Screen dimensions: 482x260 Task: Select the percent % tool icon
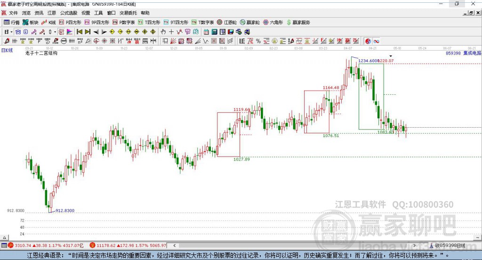coord(258,41)
